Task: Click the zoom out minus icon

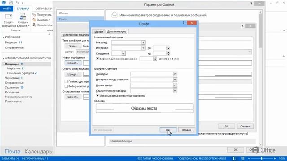Action: (249, 158)
